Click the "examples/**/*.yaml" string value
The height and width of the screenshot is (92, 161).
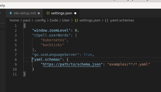pyautogui.click(x=129, y=64)
